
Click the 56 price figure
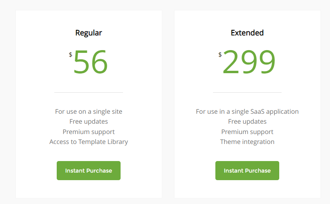tap(91, 62)
